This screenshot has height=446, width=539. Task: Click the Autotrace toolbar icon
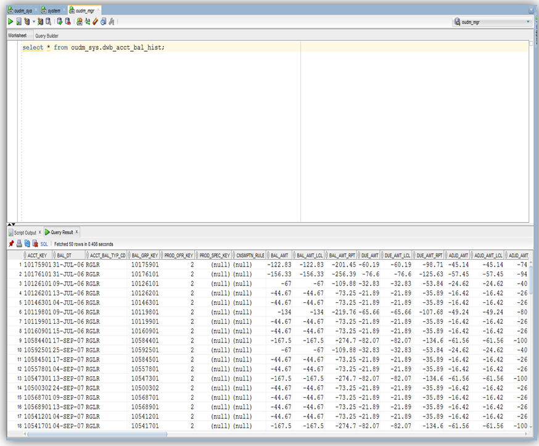pos(40,22)
